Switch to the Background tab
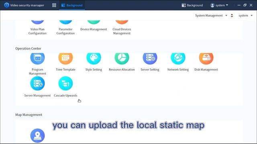 click(x=72, y=5)
